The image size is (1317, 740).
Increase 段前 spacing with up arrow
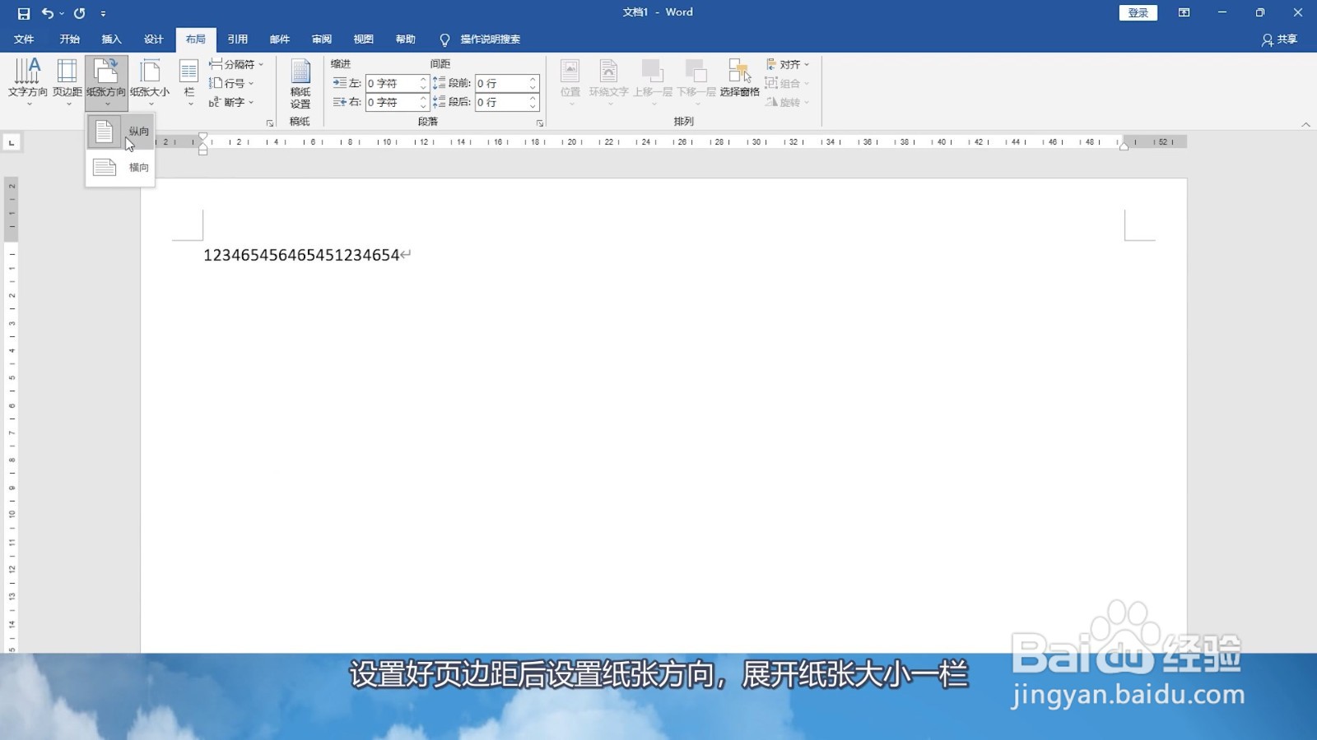[533, 80]
